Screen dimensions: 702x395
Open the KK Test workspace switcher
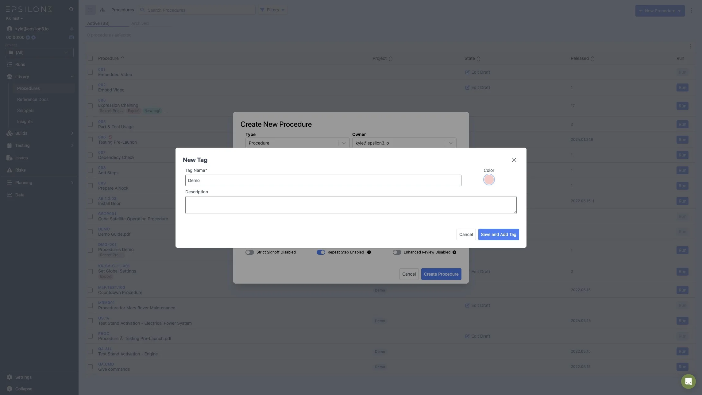pyautogui.click(x=14, y=18)
